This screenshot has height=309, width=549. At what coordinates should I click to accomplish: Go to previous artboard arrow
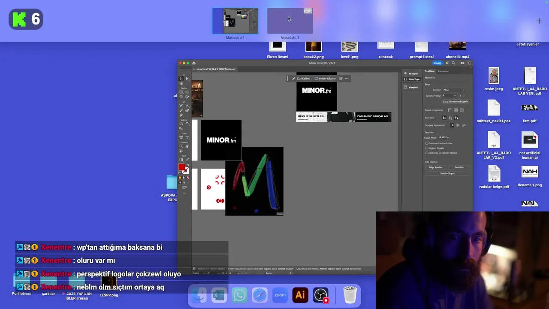(x=461, y=96)
